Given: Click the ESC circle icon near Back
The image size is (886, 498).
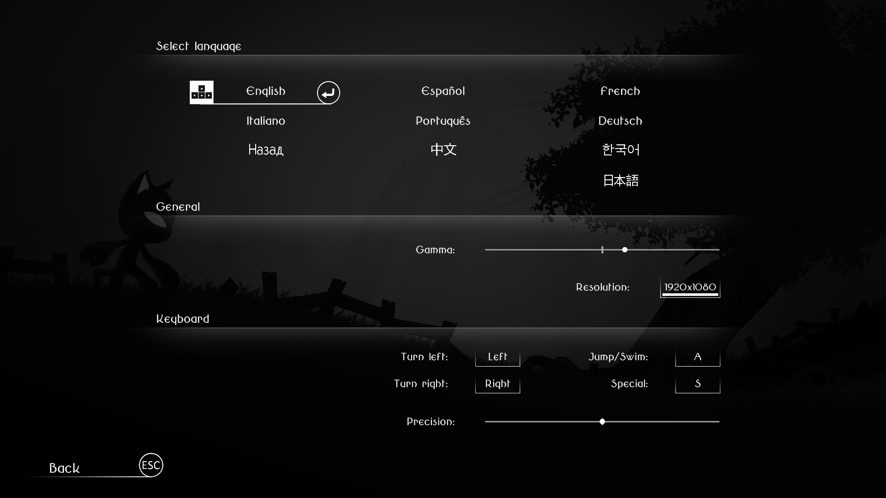Looking at the screenshot, I should [x=150, y=465].
